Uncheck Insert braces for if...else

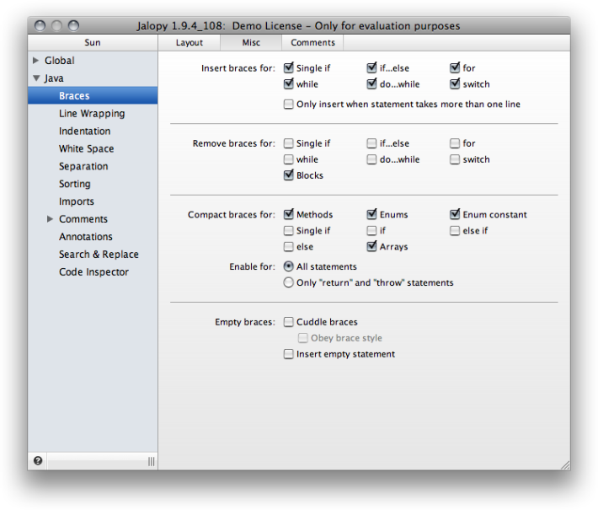pos(371,68)
